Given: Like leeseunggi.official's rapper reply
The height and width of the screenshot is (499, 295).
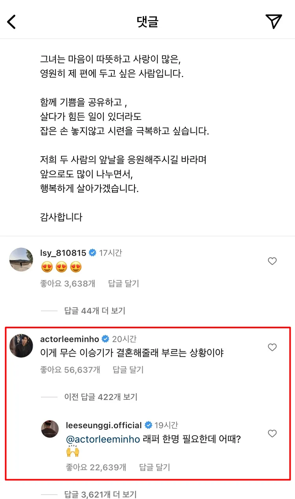Looking at the screenshot, I should [272, 434].
